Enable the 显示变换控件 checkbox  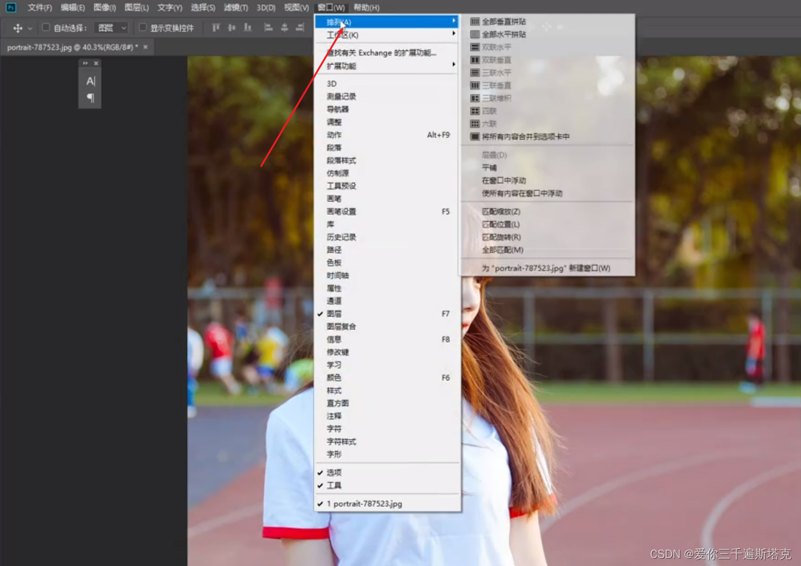(x=142, y=27)
